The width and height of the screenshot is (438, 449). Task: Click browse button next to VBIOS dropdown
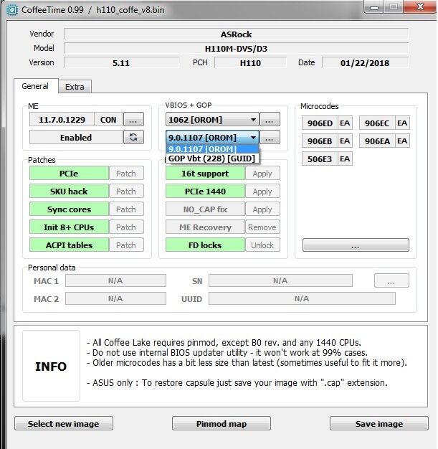(x=270, y=119)
